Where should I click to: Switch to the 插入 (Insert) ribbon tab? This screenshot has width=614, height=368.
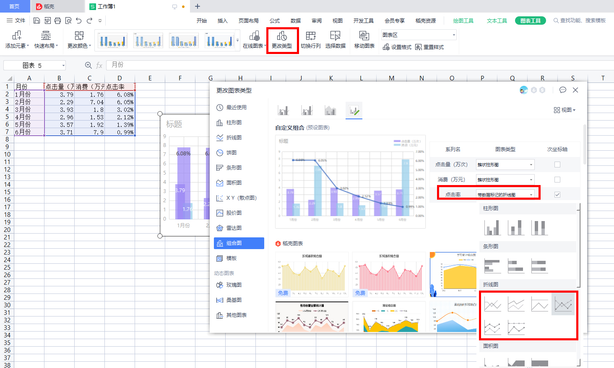coord(222,21)
